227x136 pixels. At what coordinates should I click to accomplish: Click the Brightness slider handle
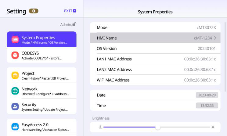click(x=158, y=127)
